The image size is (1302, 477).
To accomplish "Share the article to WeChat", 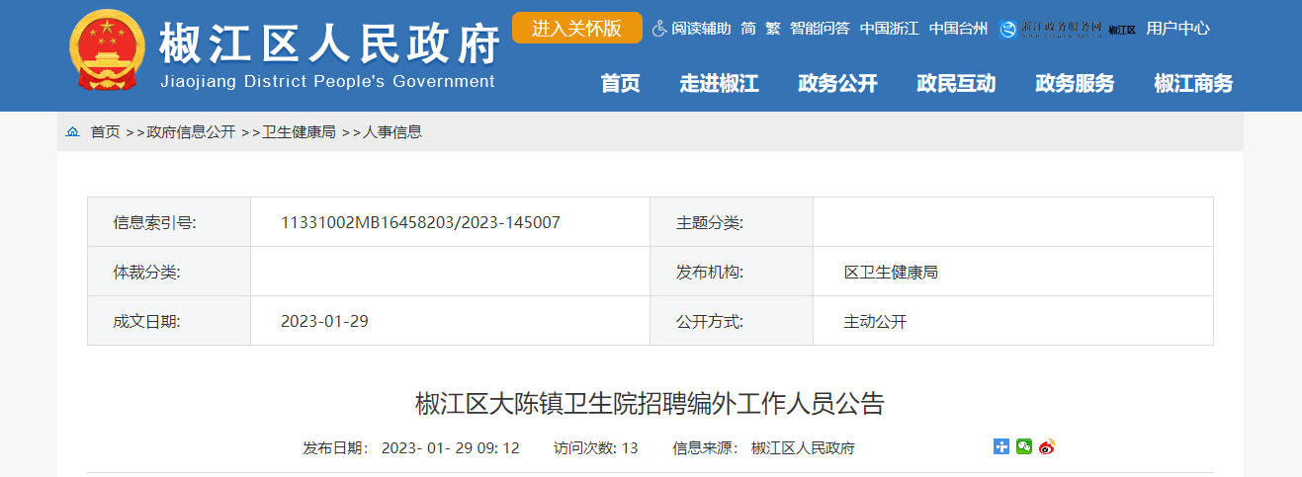I will [x=1024, y=446].
